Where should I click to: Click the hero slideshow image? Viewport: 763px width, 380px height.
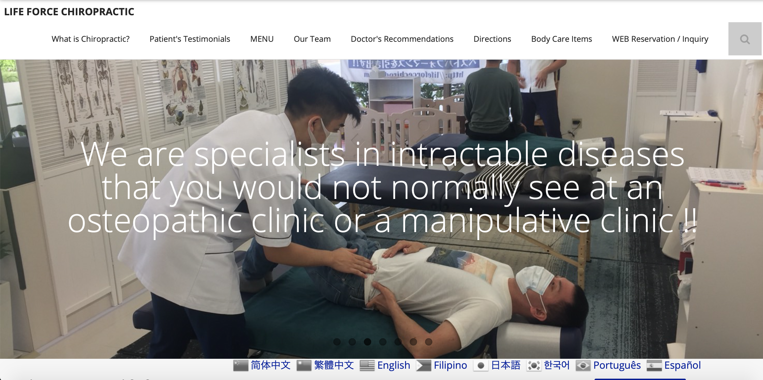tap(381, 209)
